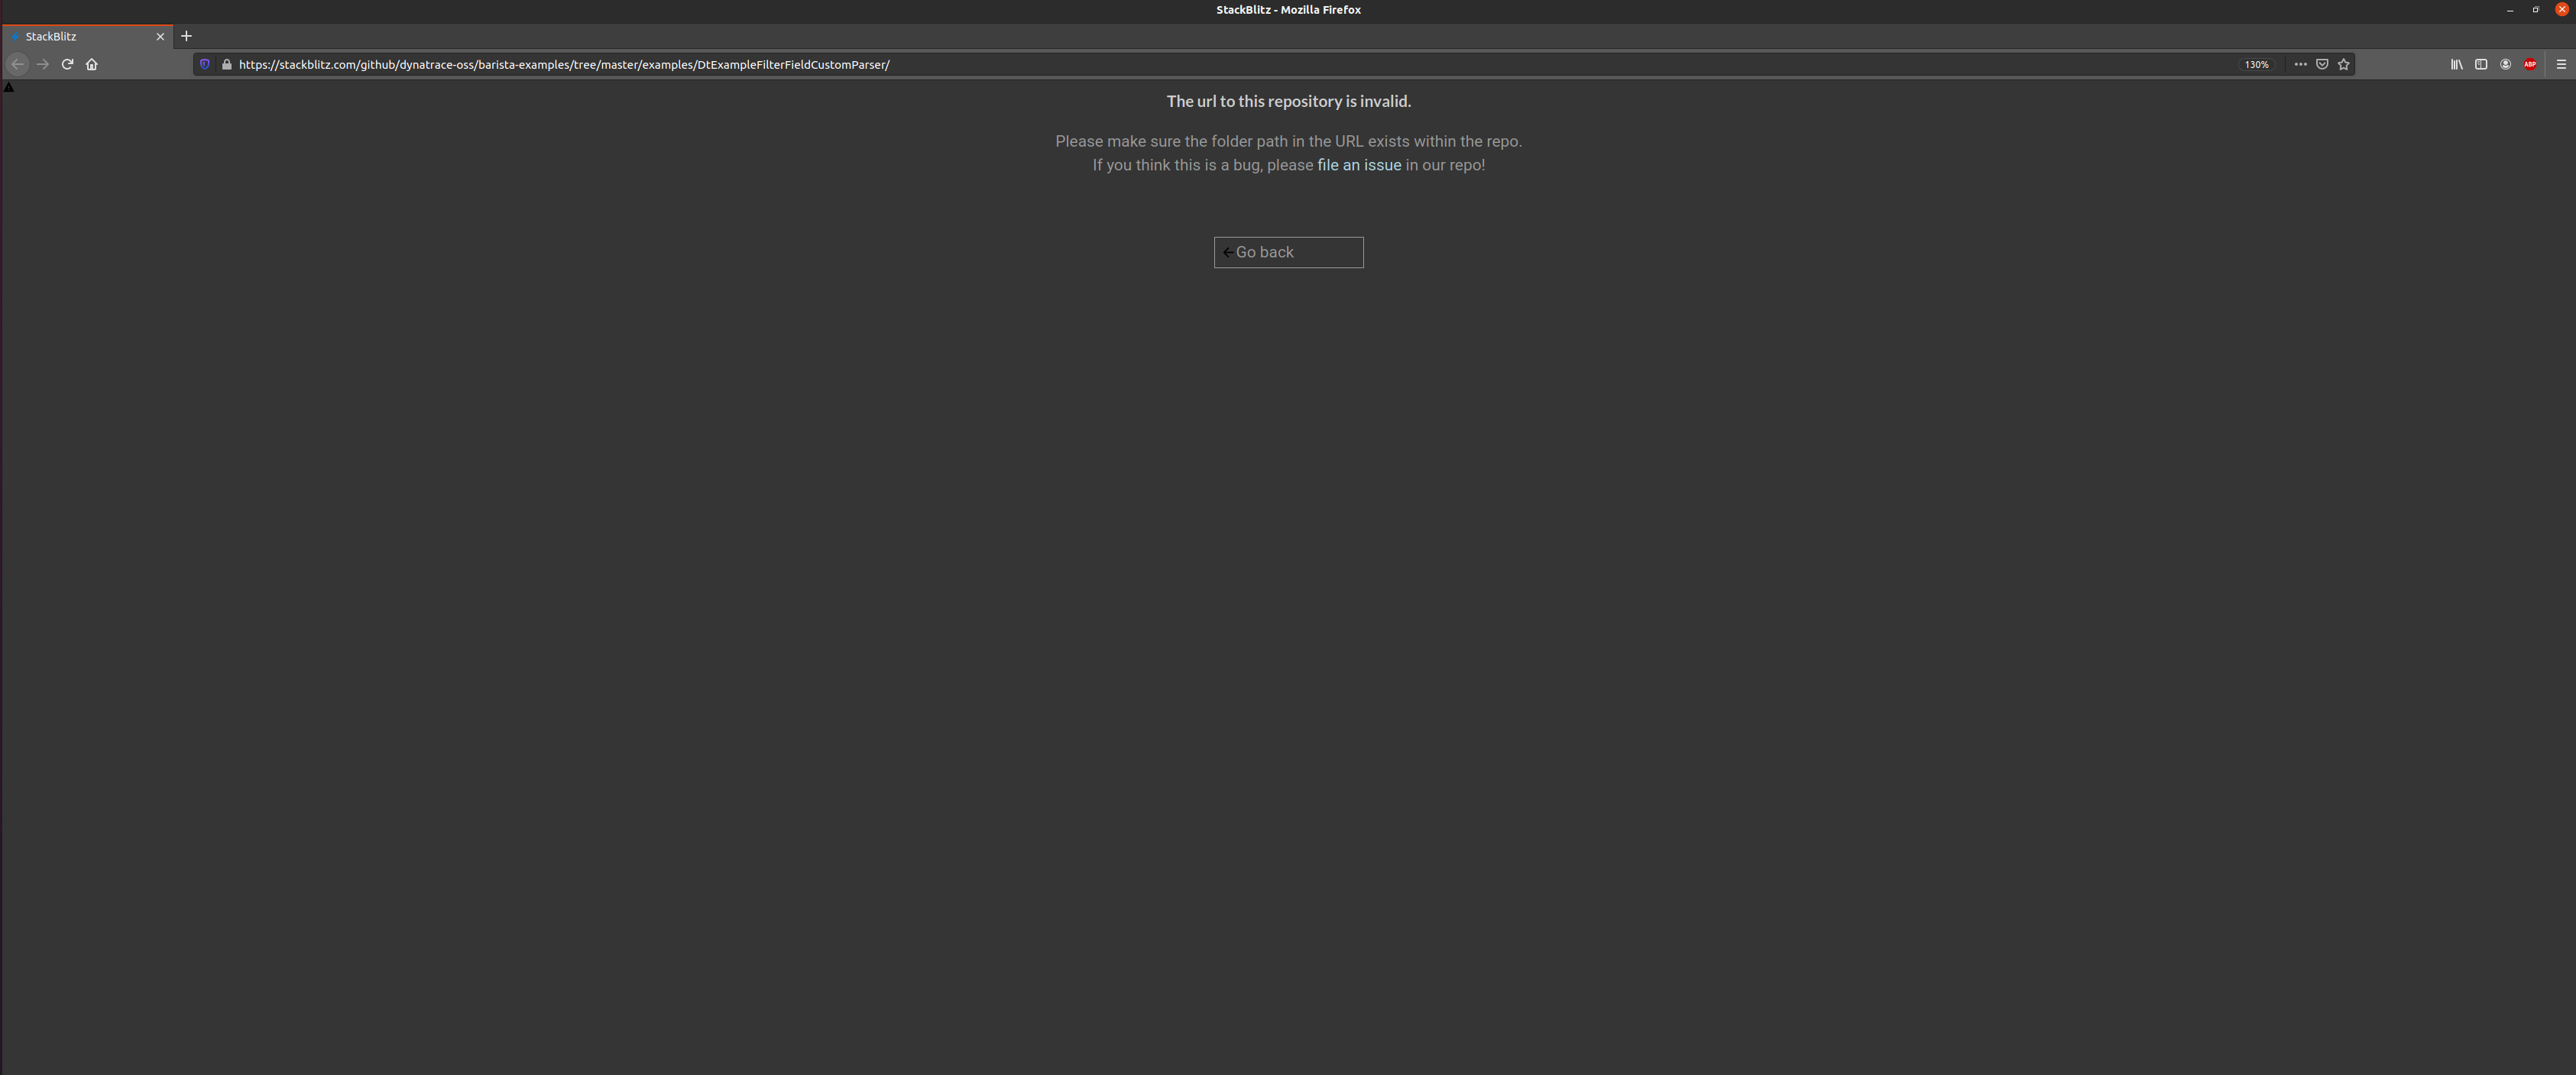
Task: Open the page actions menu
Action: (2300, 64)
